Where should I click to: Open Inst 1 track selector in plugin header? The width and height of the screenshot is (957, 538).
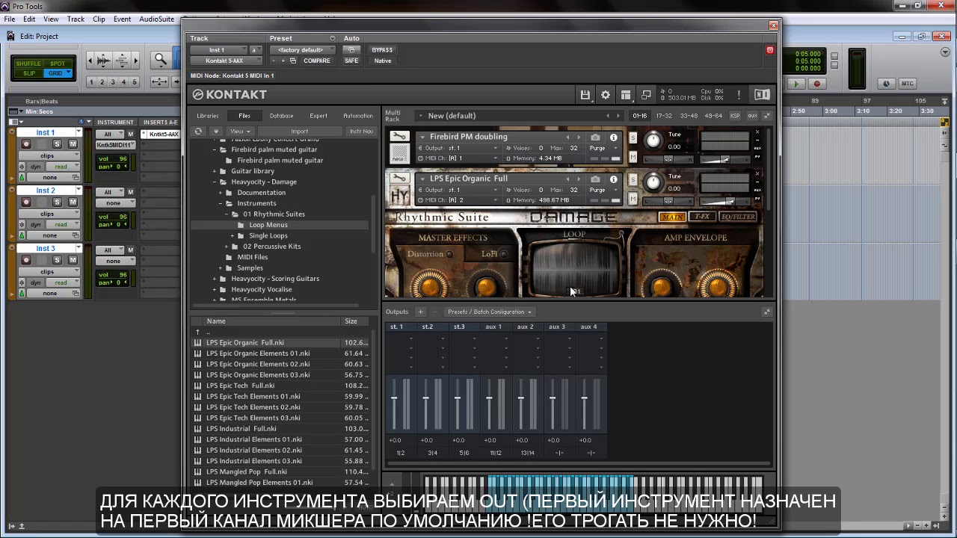(x=217, y=50)
